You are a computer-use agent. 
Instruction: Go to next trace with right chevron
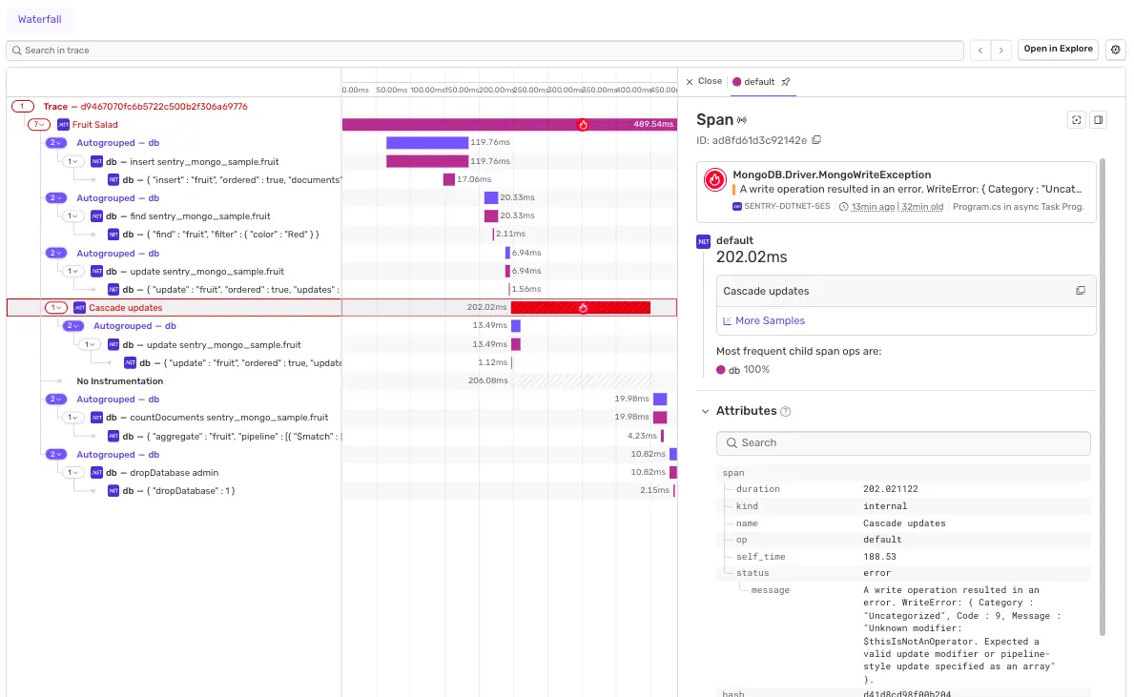pyautogui.click(x=1000, y=50)
